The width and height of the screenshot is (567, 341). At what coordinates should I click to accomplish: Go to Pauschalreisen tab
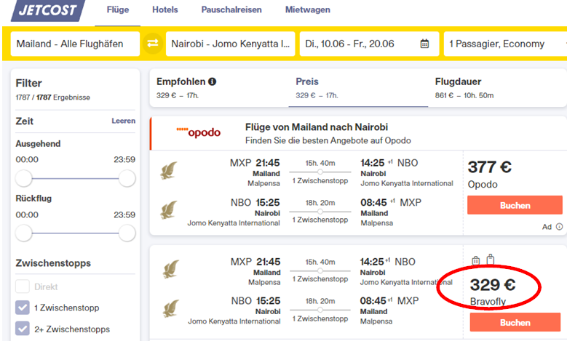point(231,9)
